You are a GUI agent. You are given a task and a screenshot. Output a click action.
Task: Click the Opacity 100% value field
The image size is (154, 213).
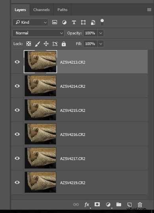(x=90, y=33)
